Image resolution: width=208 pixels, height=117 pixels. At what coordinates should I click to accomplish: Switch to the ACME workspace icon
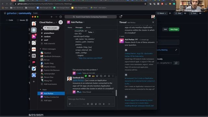click(34, 49)
